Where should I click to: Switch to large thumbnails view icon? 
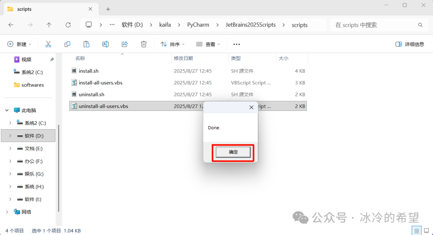pyautogui.click(x=426, y=231)
